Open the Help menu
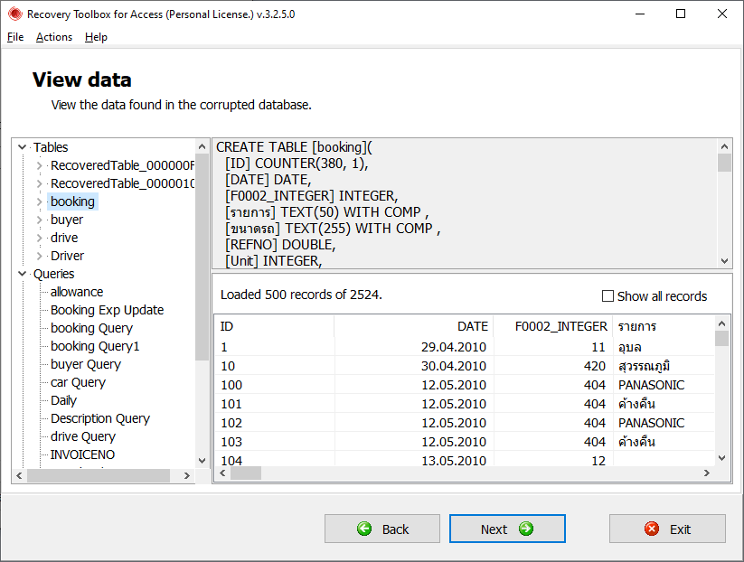744x562 pixels. (x=96, y=37)
